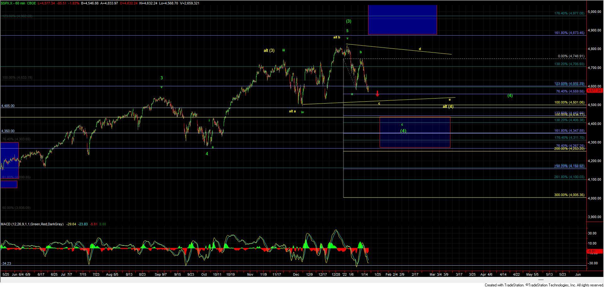Click the 'Dec' date on time axis
Viewport: 604px width, 287px height.
[x=296, y=275]
